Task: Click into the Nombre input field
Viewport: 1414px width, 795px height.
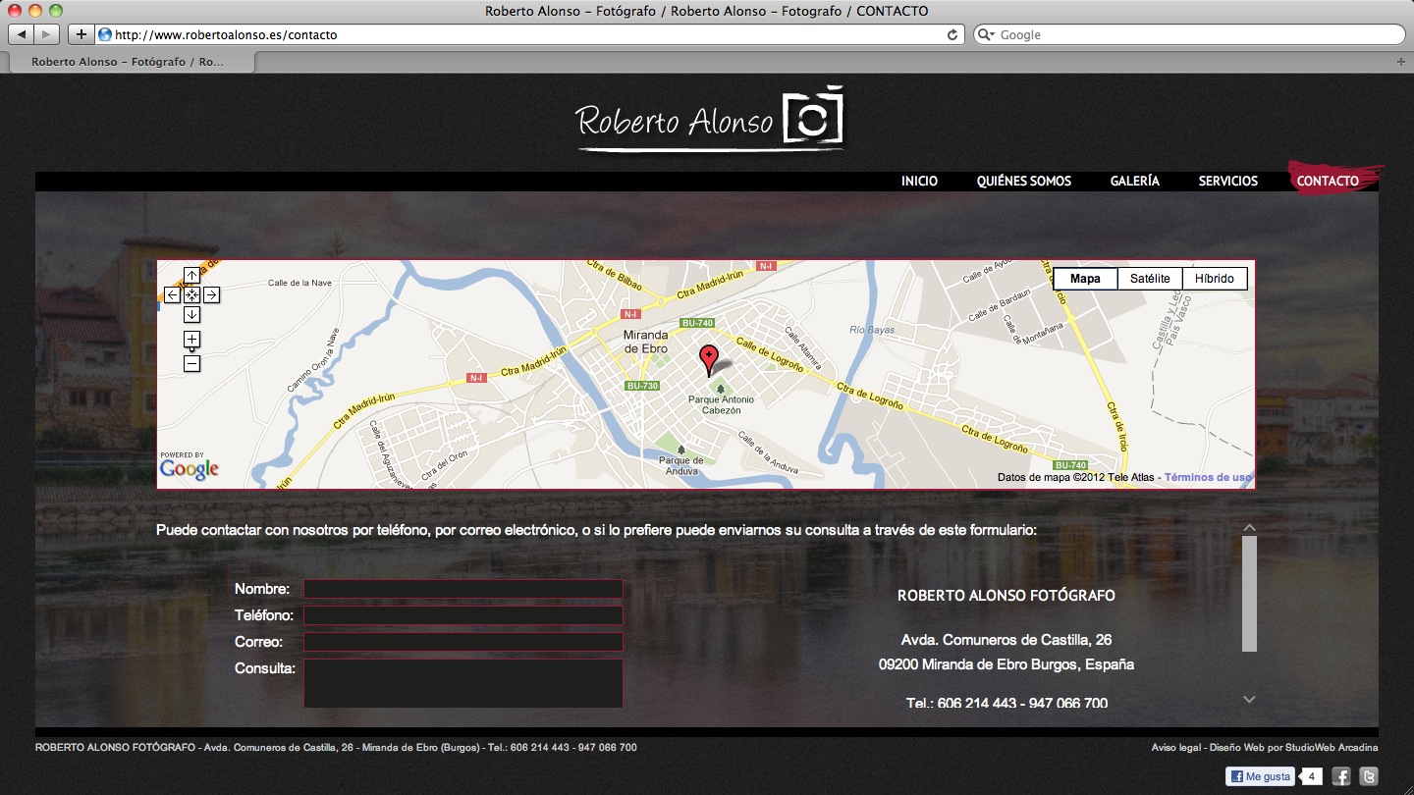Action: (462, 589)
